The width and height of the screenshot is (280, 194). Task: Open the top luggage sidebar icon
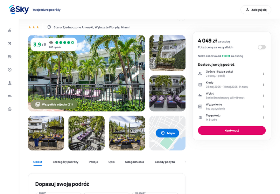9,30
